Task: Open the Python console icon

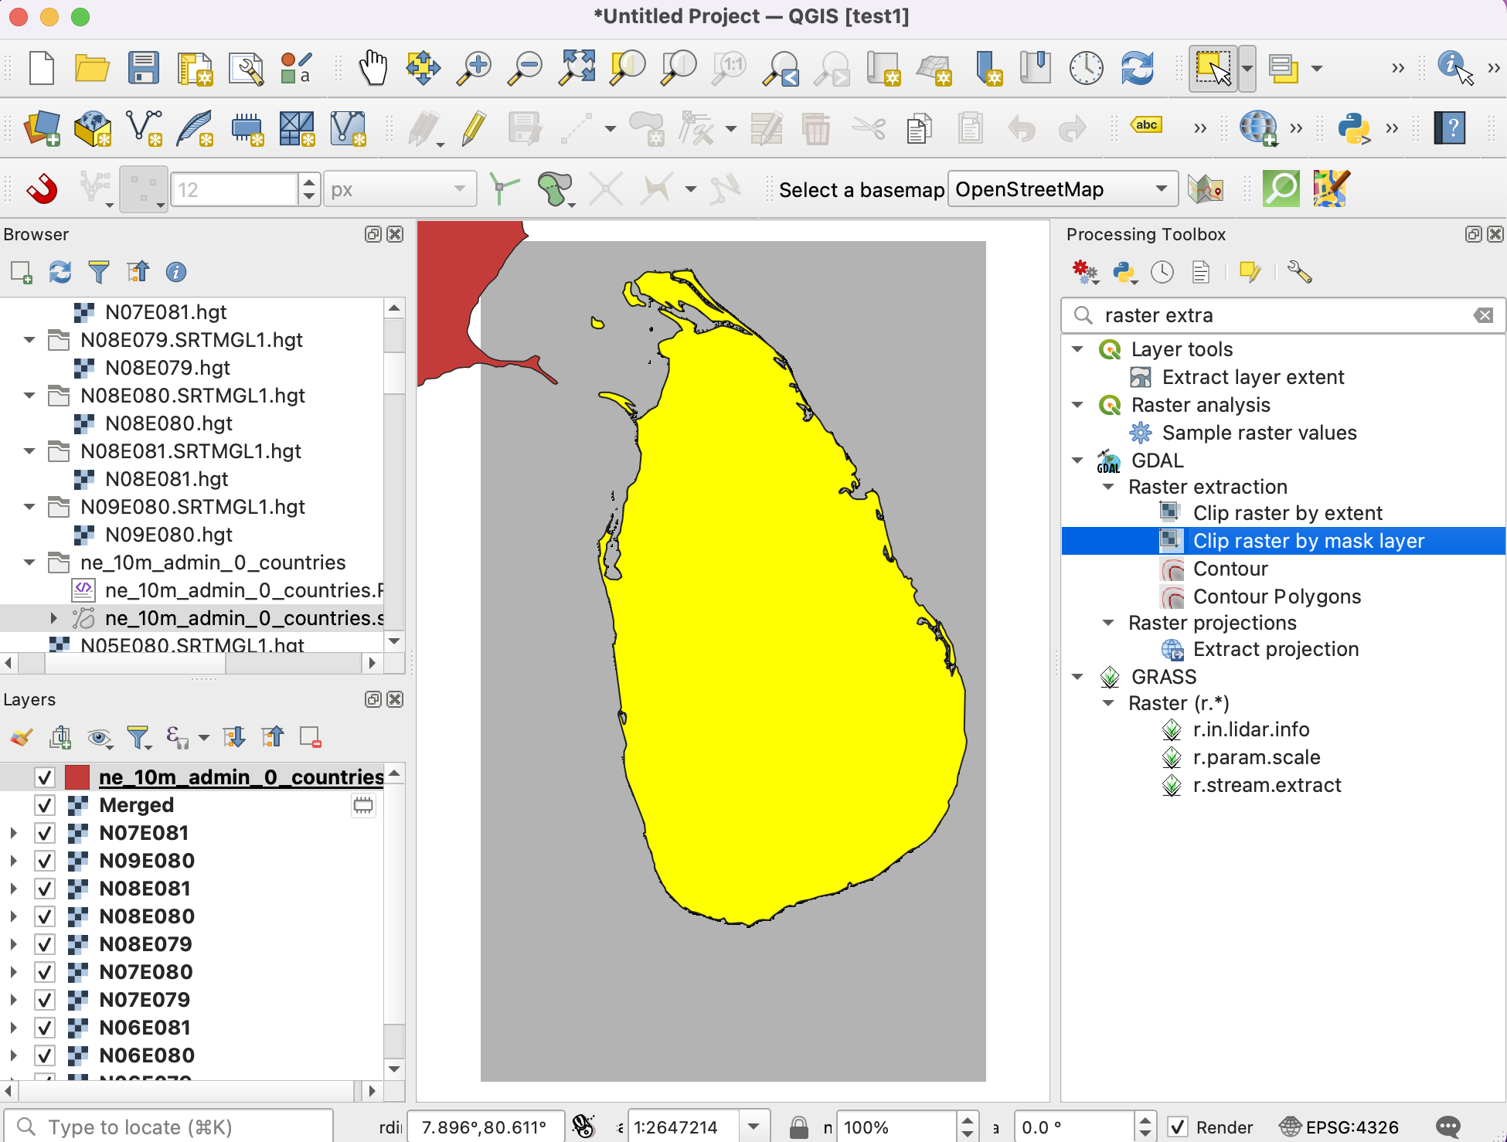Action: click(1353, 128)
